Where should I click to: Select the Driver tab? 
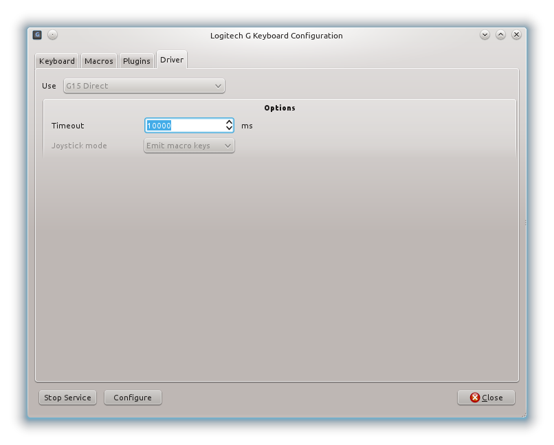[172, 60]
